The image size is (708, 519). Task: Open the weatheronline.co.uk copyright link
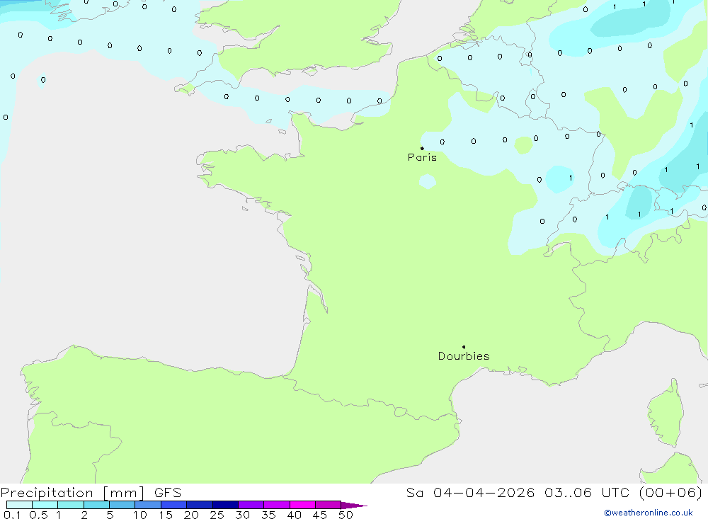pyautogui.click(x=649, y=513)
